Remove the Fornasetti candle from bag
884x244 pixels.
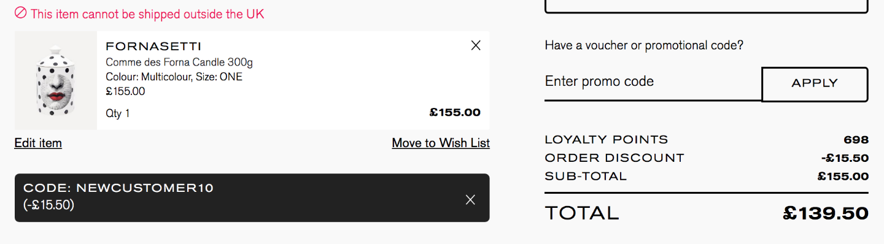point(476,45)
